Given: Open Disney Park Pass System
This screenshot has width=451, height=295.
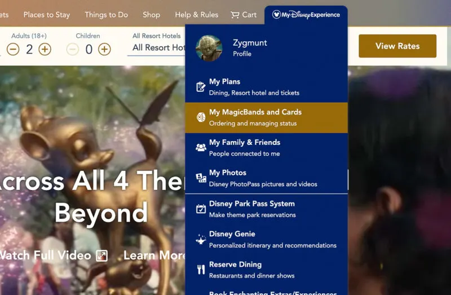Looking at the screenshot, I should point(266,209).
